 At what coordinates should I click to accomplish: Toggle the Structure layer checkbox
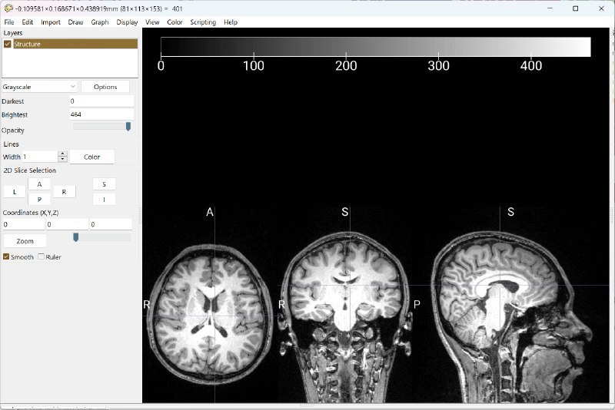coord(8,45)
